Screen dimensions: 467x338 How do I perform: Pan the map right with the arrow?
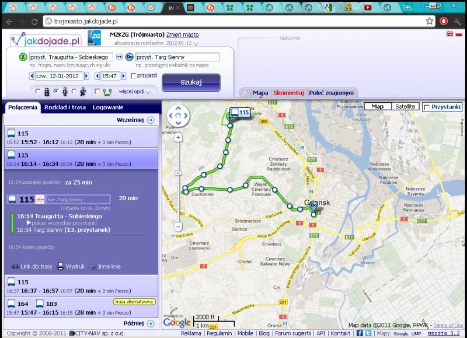[x=186, y=116]
